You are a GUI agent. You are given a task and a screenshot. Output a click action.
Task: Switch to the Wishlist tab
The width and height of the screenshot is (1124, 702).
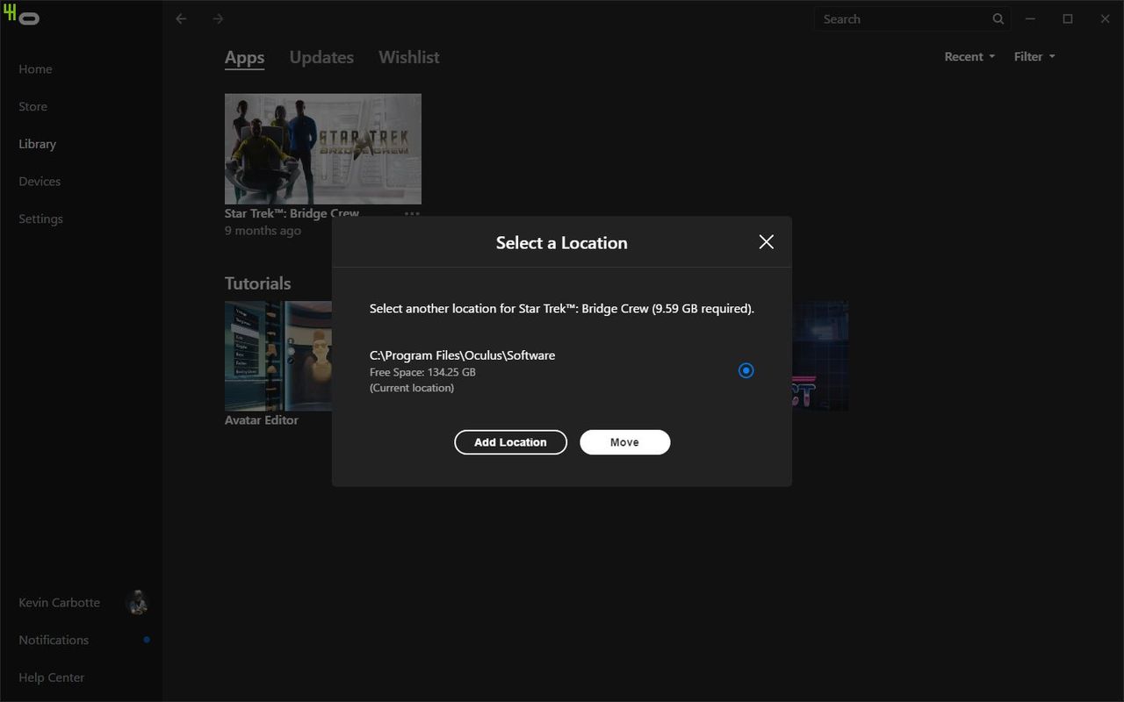409,57
